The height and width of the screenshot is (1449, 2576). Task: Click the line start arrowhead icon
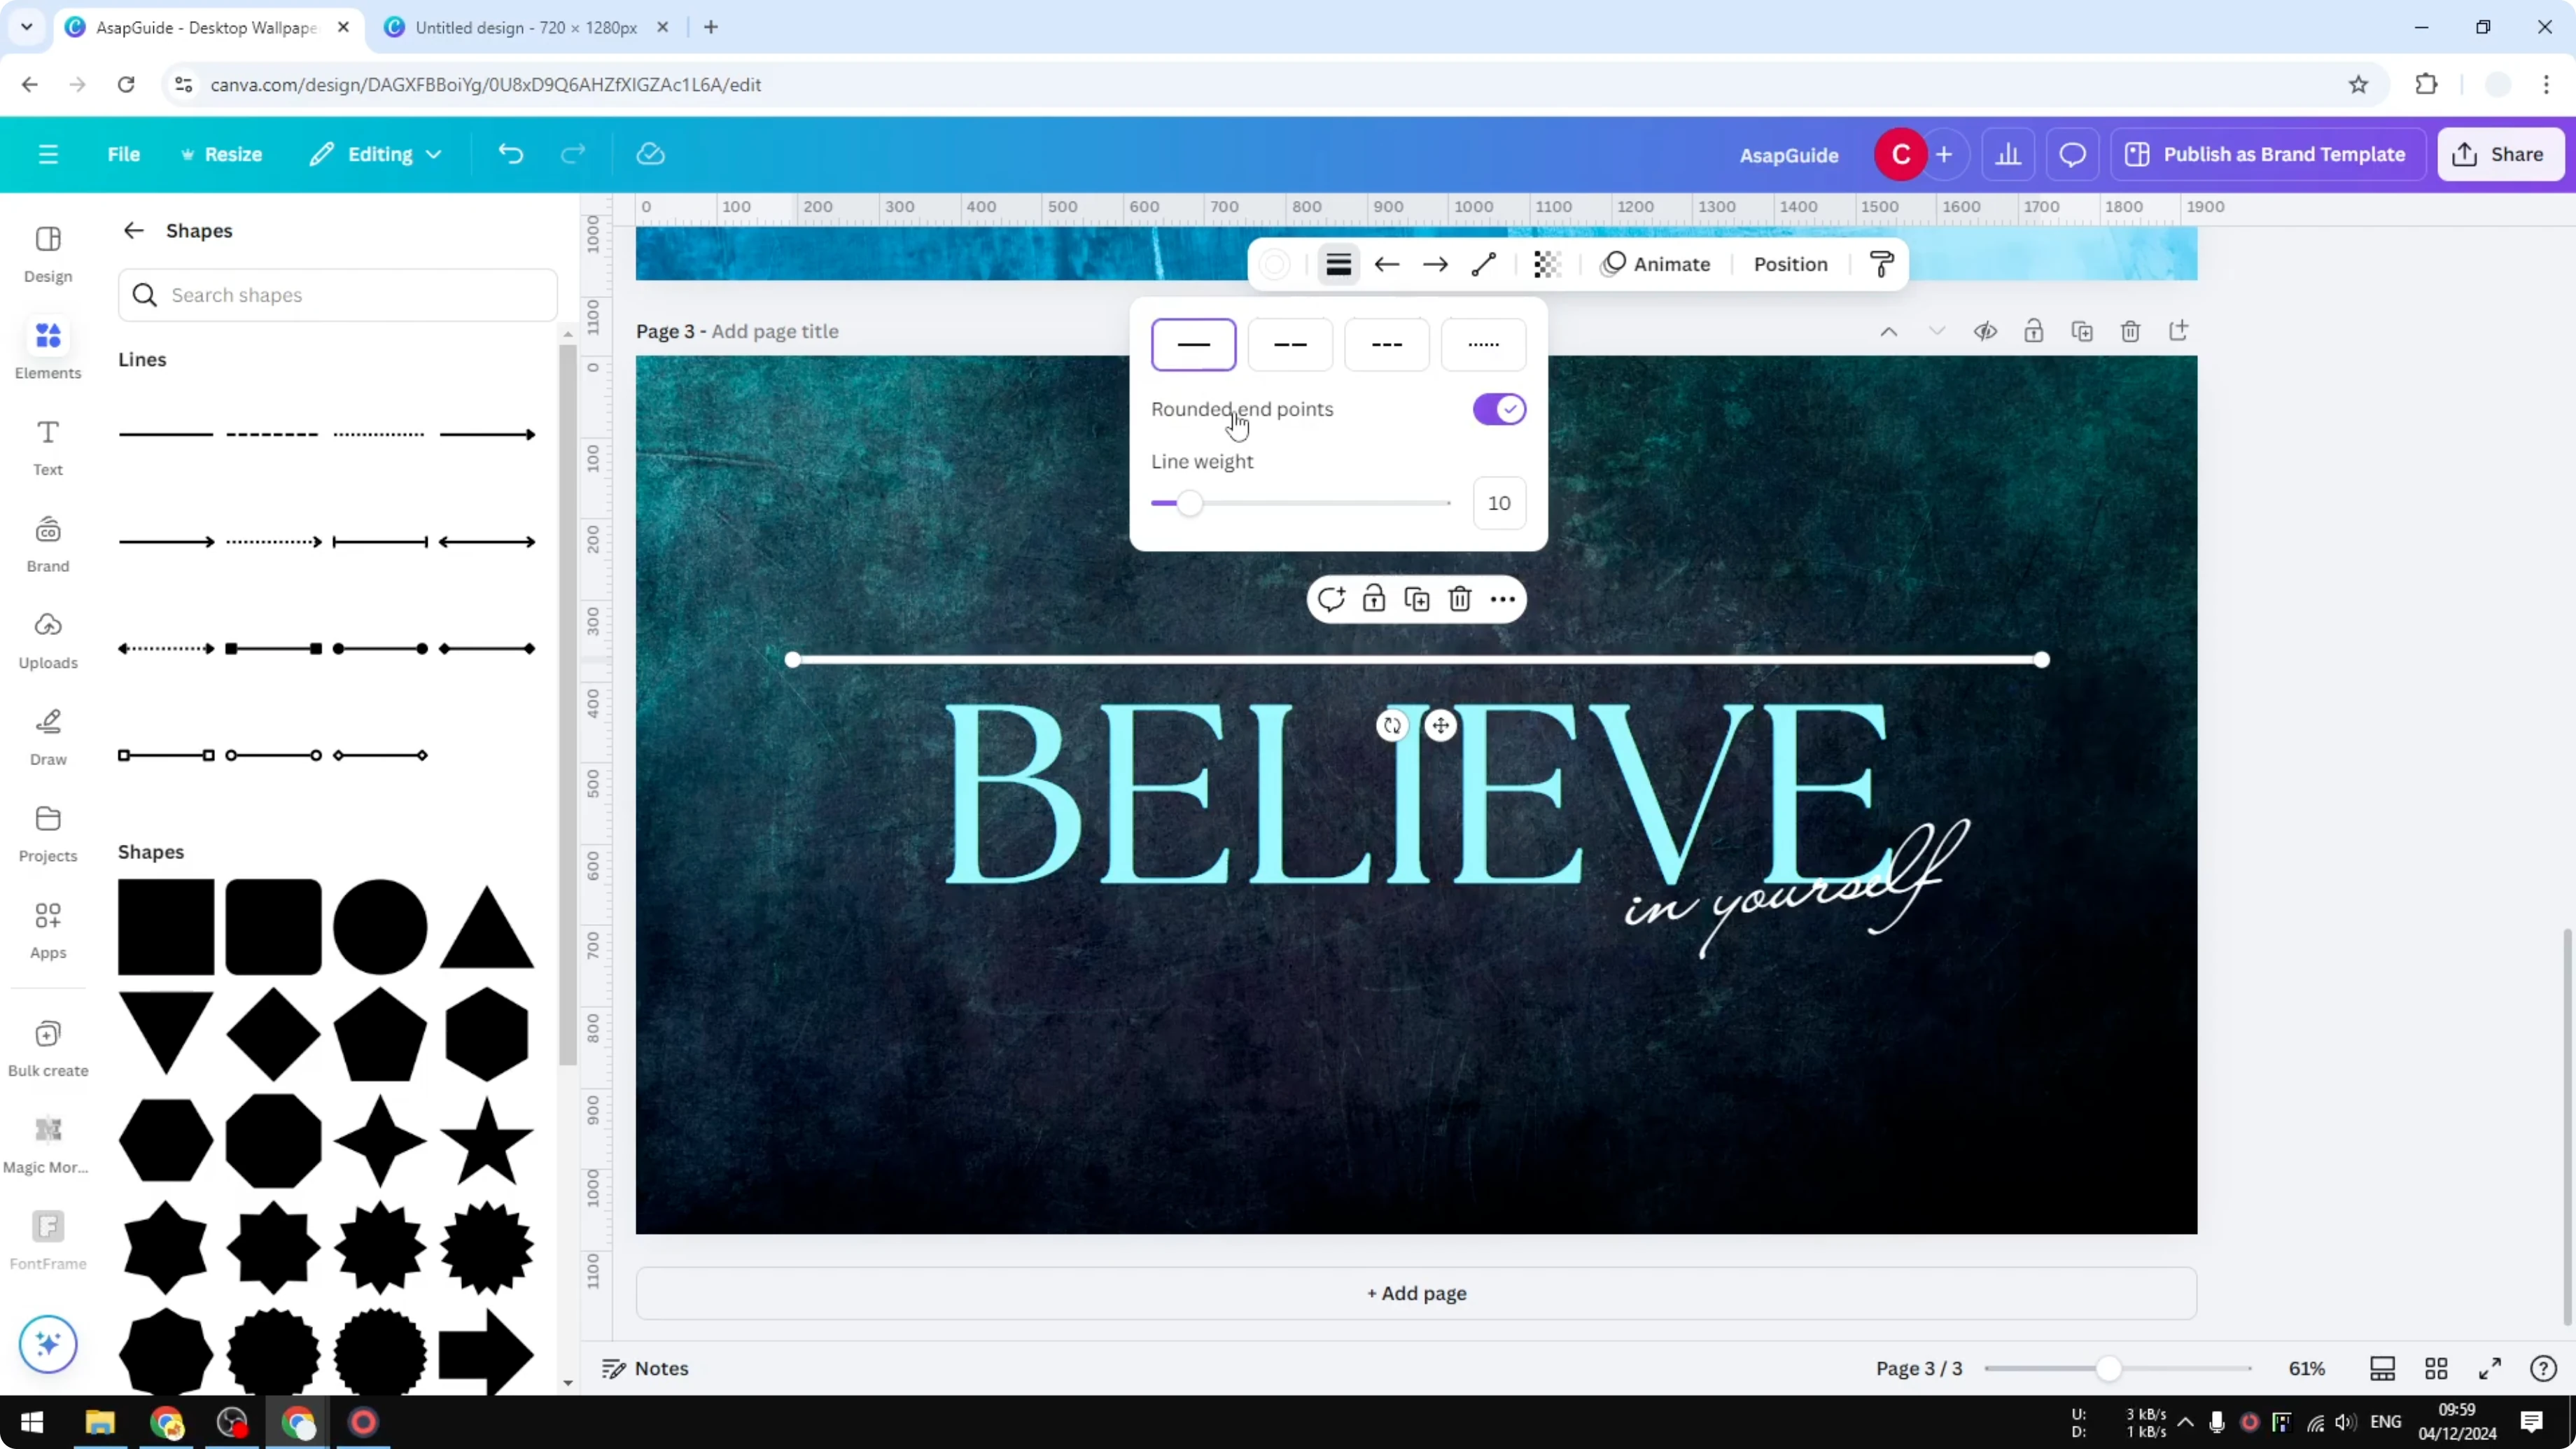point(1387,264)
